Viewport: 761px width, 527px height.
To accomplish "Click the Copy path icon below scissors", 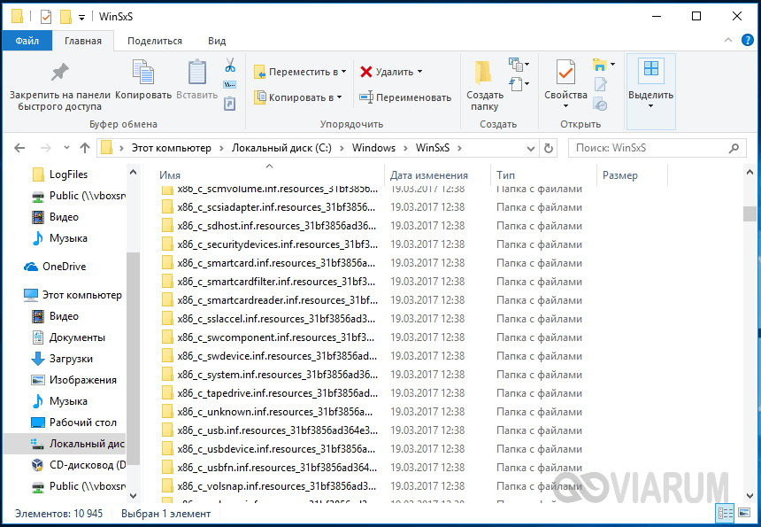I will click(229, 84).
